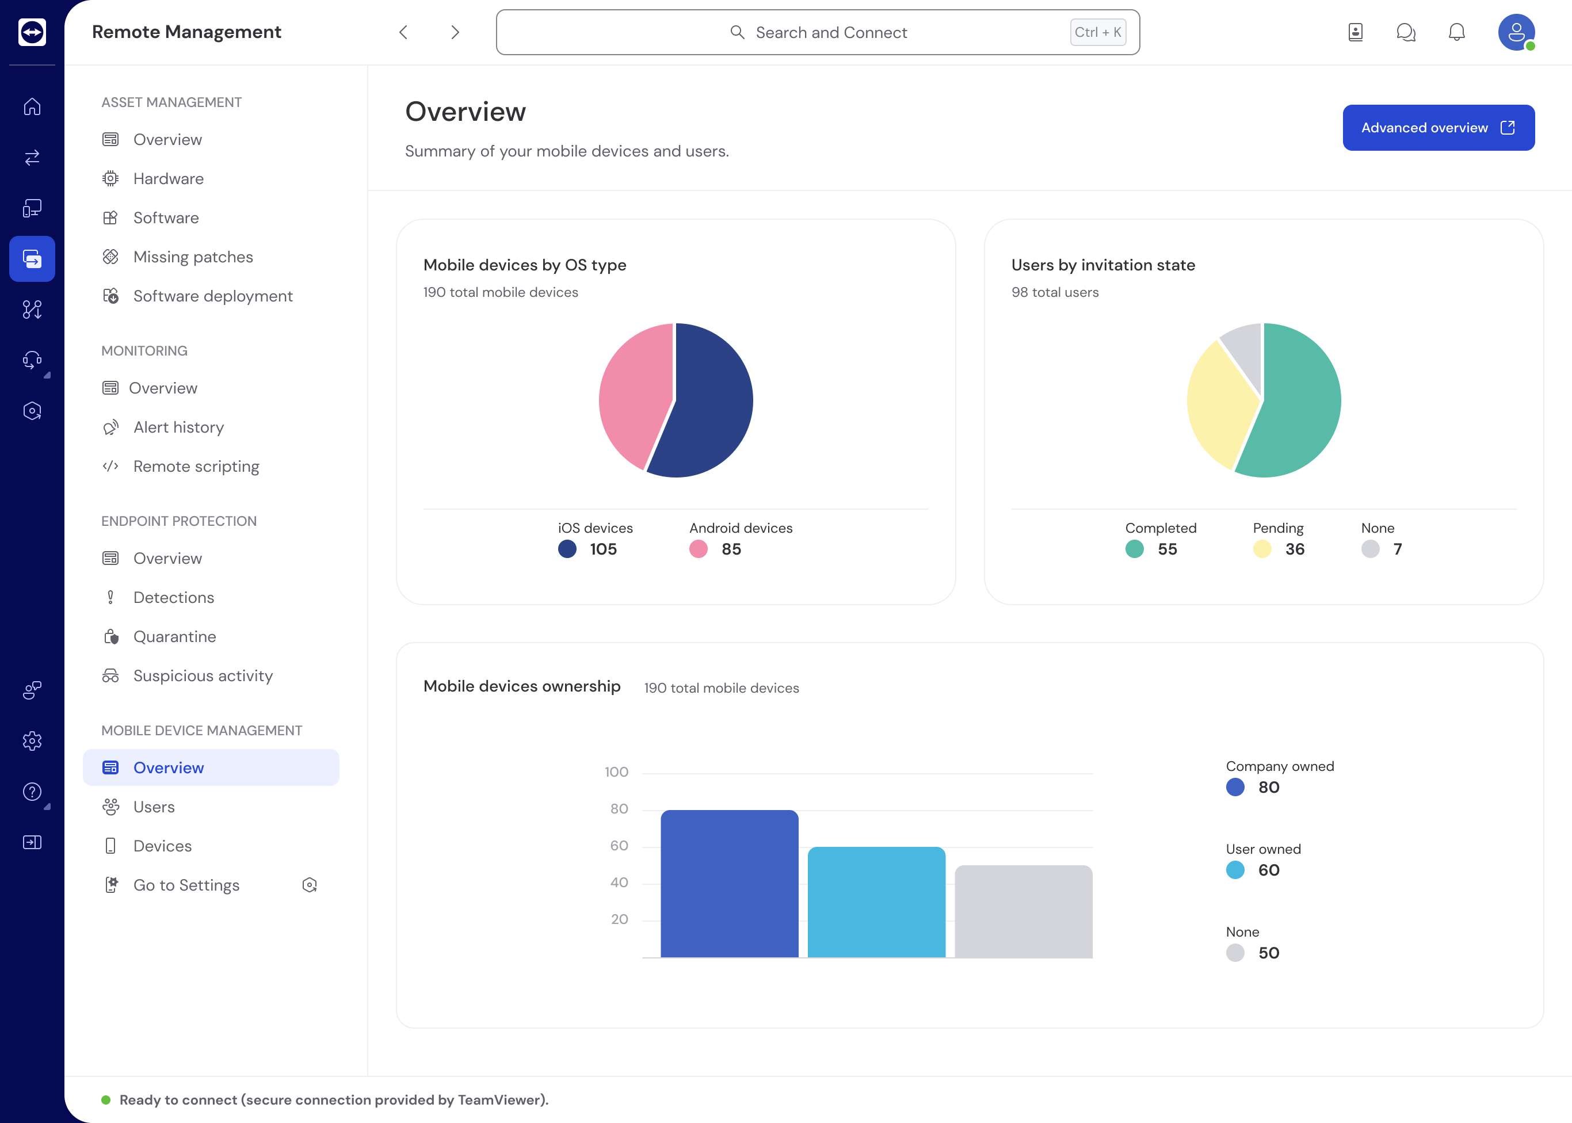Open Software deployment under Asset Management
The width and height of the screenshot is (1572, 1123).
point(212,295)
